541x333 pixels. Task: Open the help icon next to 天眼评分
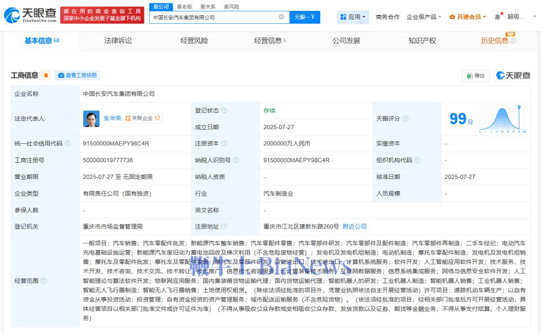pyautogui.click(x=405, y=118)
